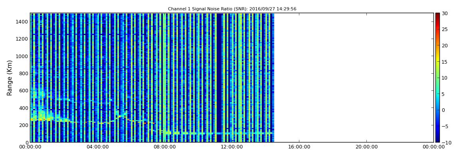The width and height of the screenshot is (459, 162).
Task: Click the colorbar label 25
Action: 445,29
